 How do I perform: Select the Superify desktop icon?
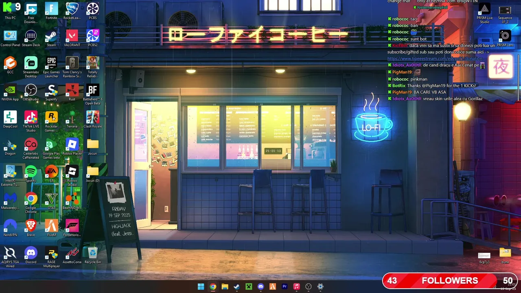[x=51, y=93]
